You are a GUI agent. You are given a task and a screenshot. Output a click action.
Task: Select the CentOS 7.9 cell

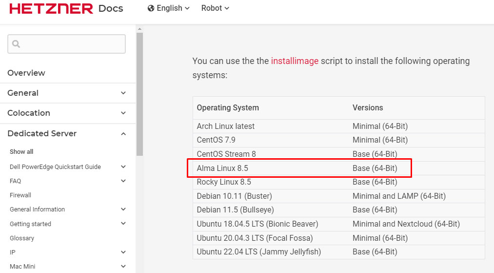point(216,140)
